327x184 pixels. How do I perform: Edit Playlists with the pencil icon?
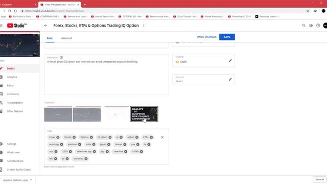point(230,79)
